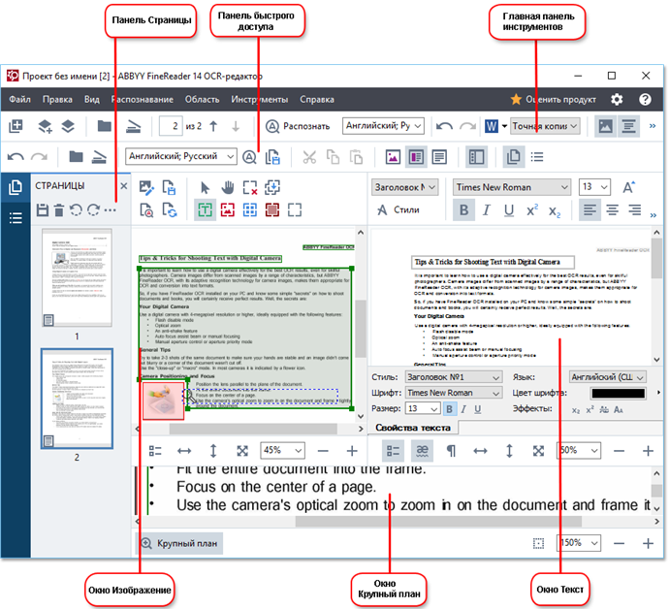The image size is (669, 609).
Task: Delete page via trash icon in Pages panel
Action: (x=59, y=210)
